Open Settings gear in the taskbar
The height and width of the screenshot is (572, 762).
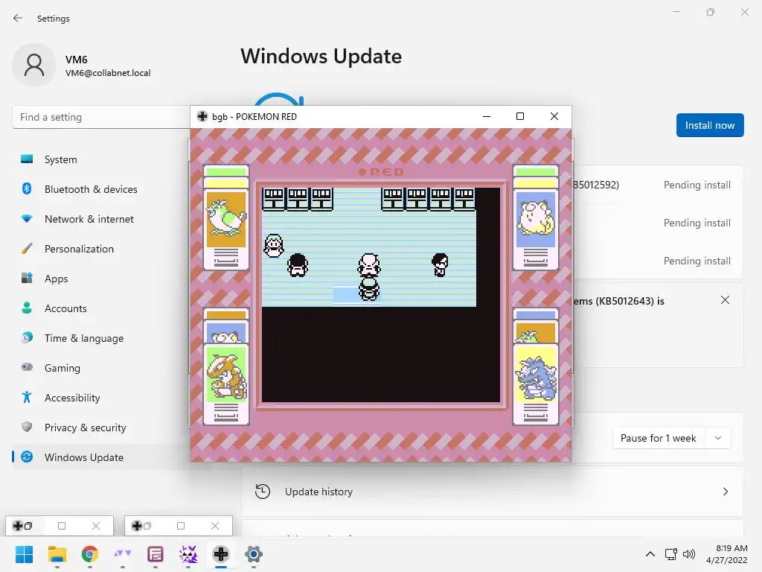pyautogui.click(x=254, y=554)
